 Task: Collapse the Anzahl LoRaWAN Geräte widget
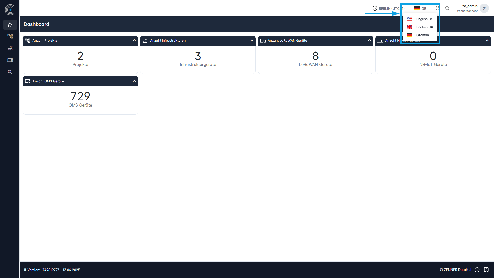(x=369, y=40)
